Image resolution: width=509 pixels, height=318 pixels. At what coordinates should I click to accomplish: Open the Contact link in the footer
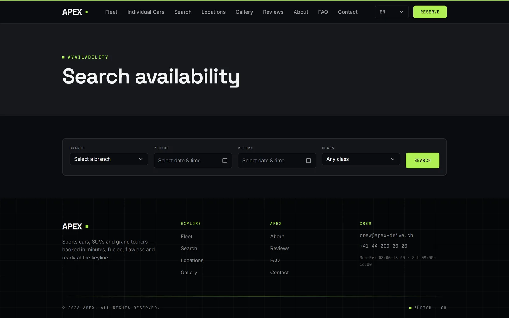click(279, 273)
